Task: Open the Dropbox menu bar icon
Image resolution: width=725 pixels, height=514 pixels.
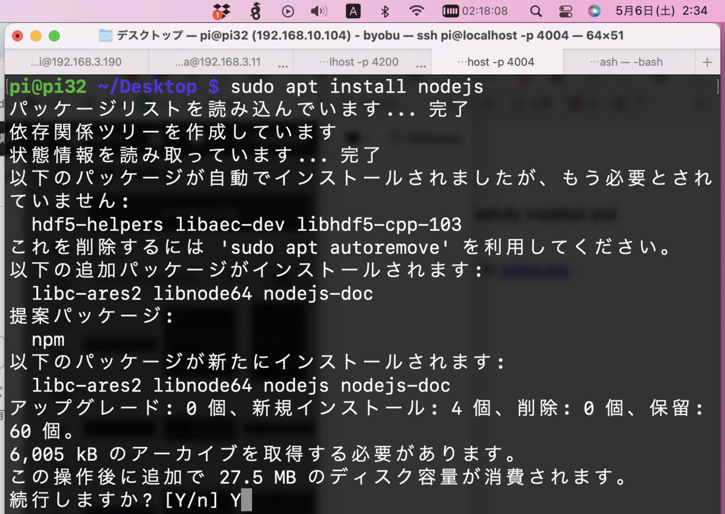Action: (222, 11)
